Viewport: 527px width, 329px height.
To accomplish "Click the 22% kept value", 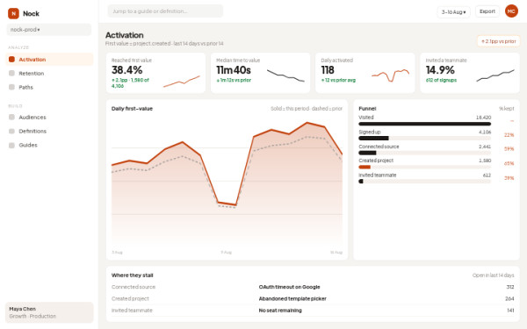I will point(509,135).
